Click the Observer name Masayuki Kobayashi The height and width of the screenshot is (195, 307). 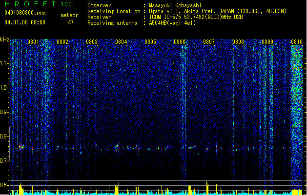pyautogui.click(x=175, y=5)
